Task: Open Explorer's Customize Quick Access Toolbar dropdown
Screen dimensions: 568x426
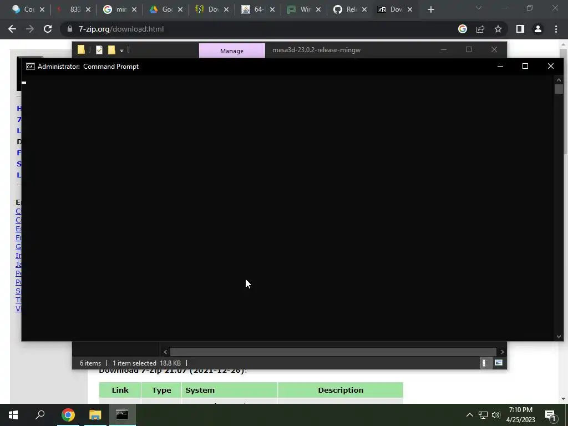Action: [121, 50]
